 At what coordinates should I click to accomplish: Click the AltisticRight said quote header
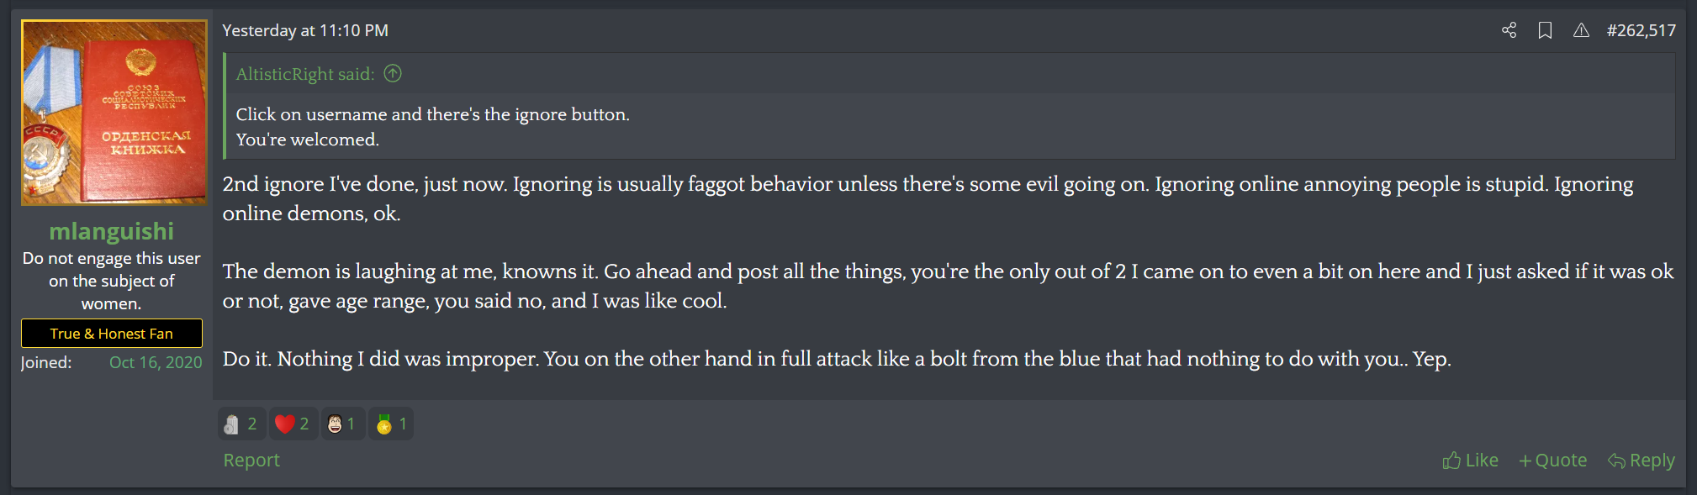coord(304,74)
